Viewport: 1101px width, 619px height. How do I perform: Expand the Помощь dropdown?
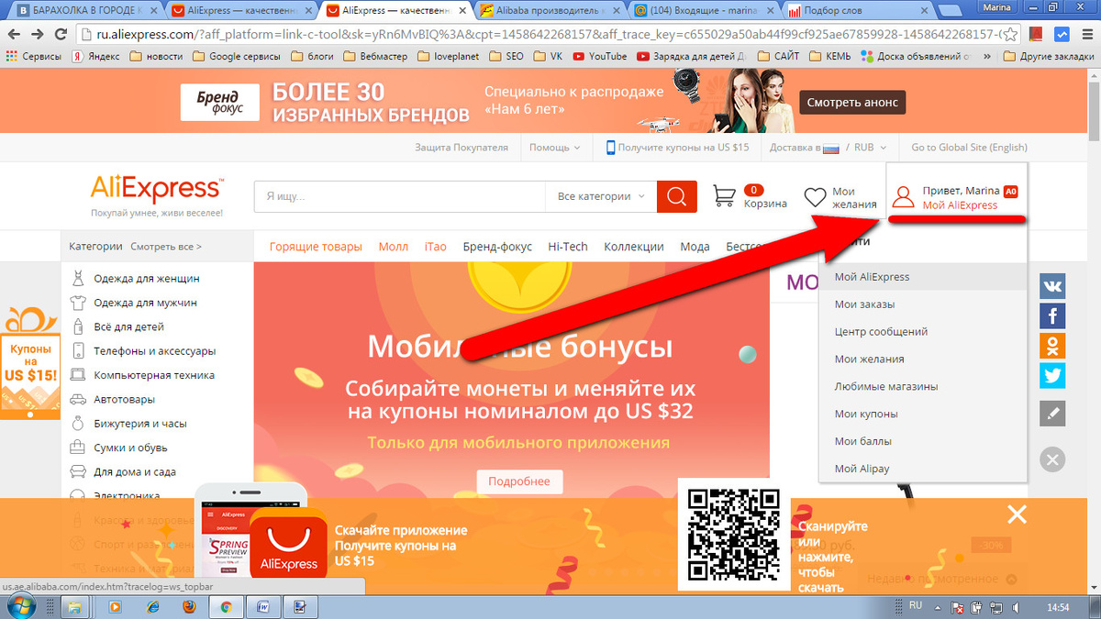pos(555,147)
